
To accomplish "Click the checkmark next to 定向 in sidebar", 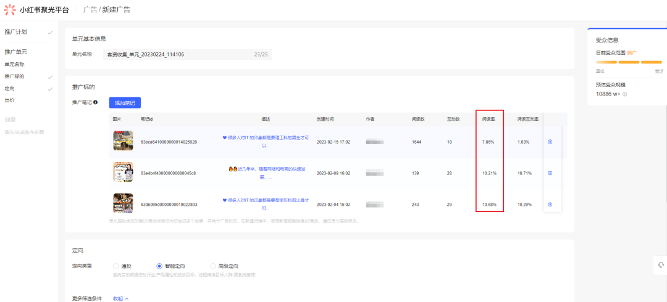I will 50,89.
